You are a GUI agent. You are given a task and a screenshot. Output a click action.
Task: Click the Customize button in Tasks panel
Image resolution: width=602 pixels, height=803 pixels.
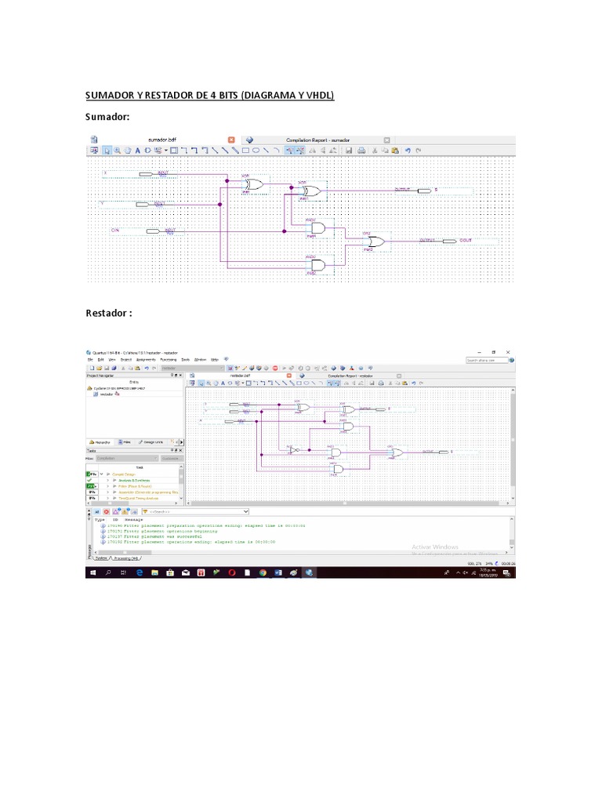pyautogui.click(x=171, y=457)
